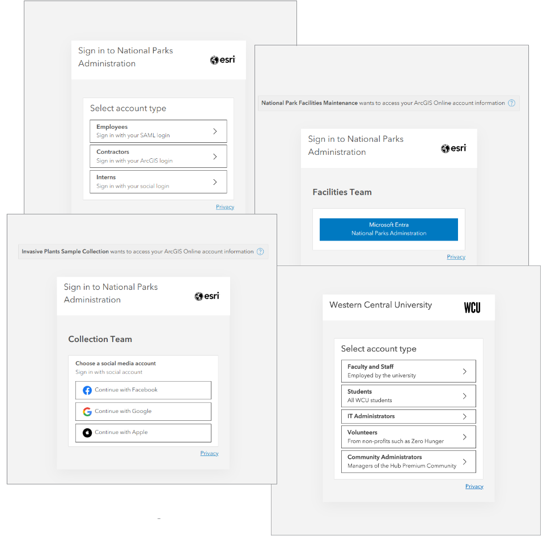Viewport: 547px width, 536px height.
Task: Click the esri logo on National Parks Administration header
Action: [222, 60]
